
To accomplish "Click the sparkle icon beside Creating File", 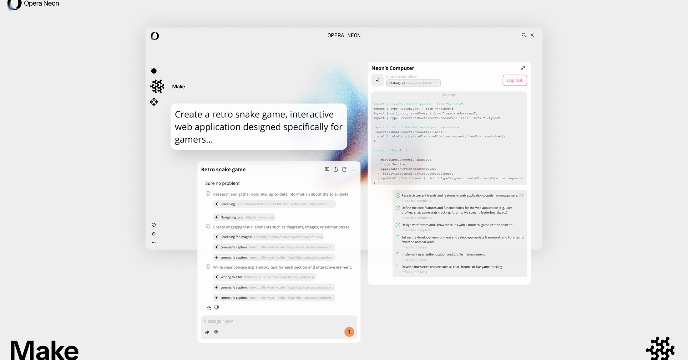I will [377, 80].
